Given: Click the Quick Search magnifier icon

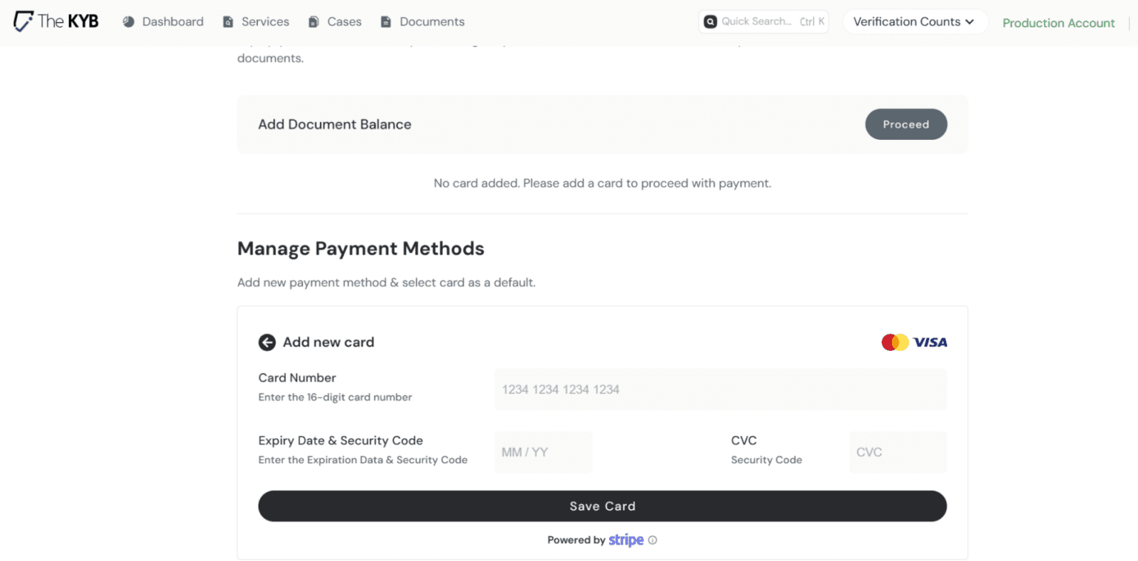Looking at the screenshot, I should coord(710,21).
